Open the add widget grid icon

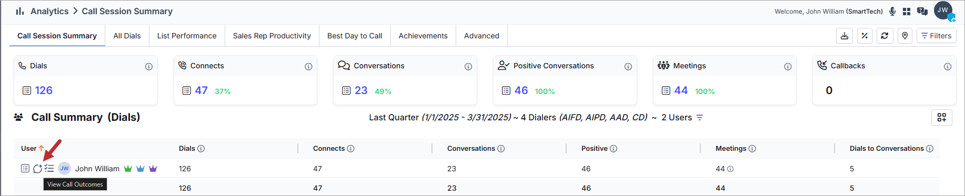(x=942, y=117)
